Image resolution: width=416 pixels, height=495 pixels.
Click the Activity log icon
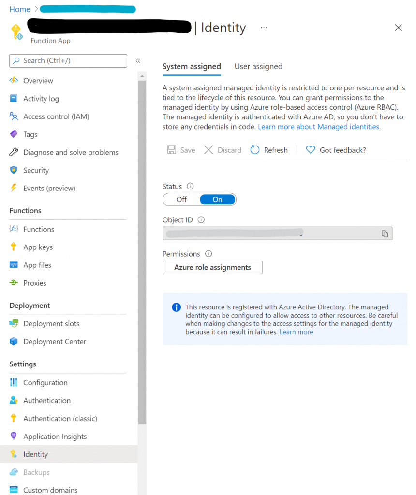pyautogui.click(x=14, y=98)
